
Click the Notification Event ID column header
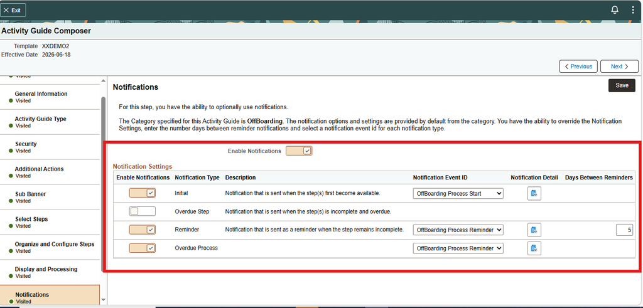coord(440,178)
